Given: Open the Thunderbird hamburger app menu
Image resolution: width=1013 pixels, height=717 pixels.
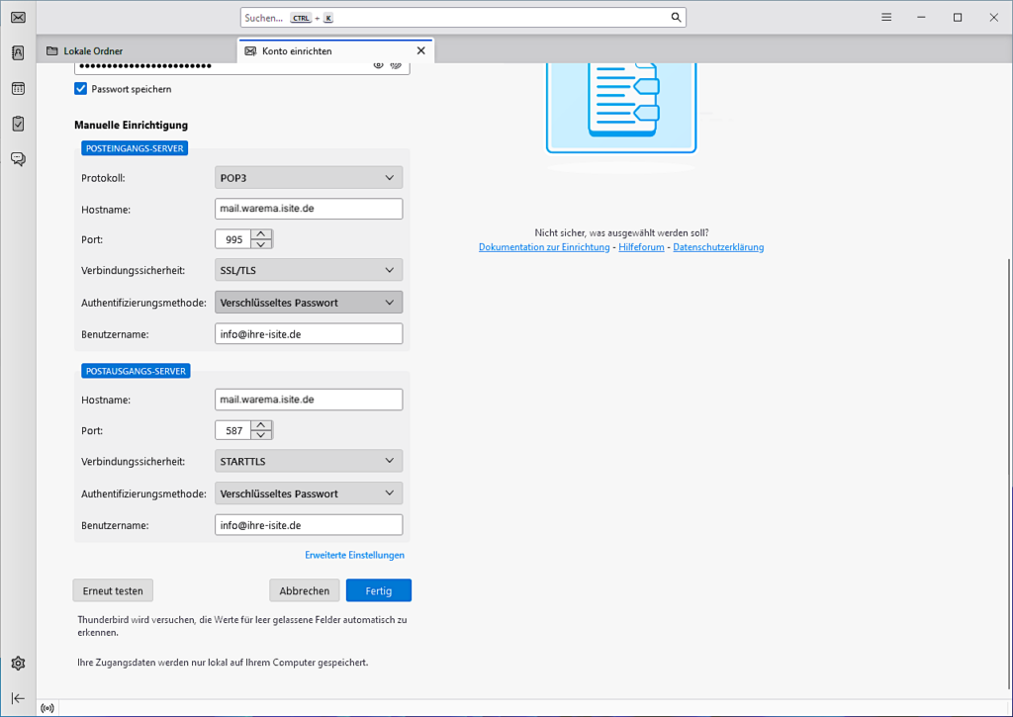Looking at the screenshot, I should (x=886, y=17).
